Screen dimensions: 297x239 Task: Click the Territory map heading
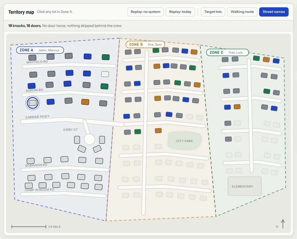21,12
